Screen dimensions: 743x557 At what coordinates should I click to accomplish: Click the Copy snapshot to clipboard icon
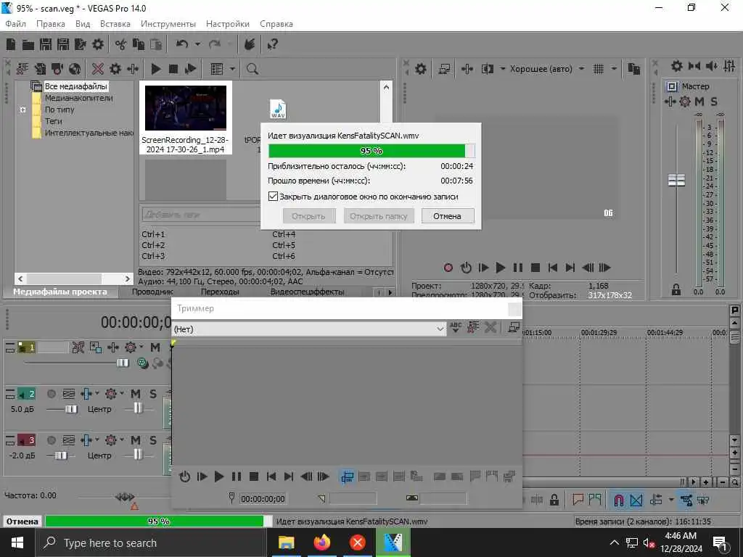634,69
